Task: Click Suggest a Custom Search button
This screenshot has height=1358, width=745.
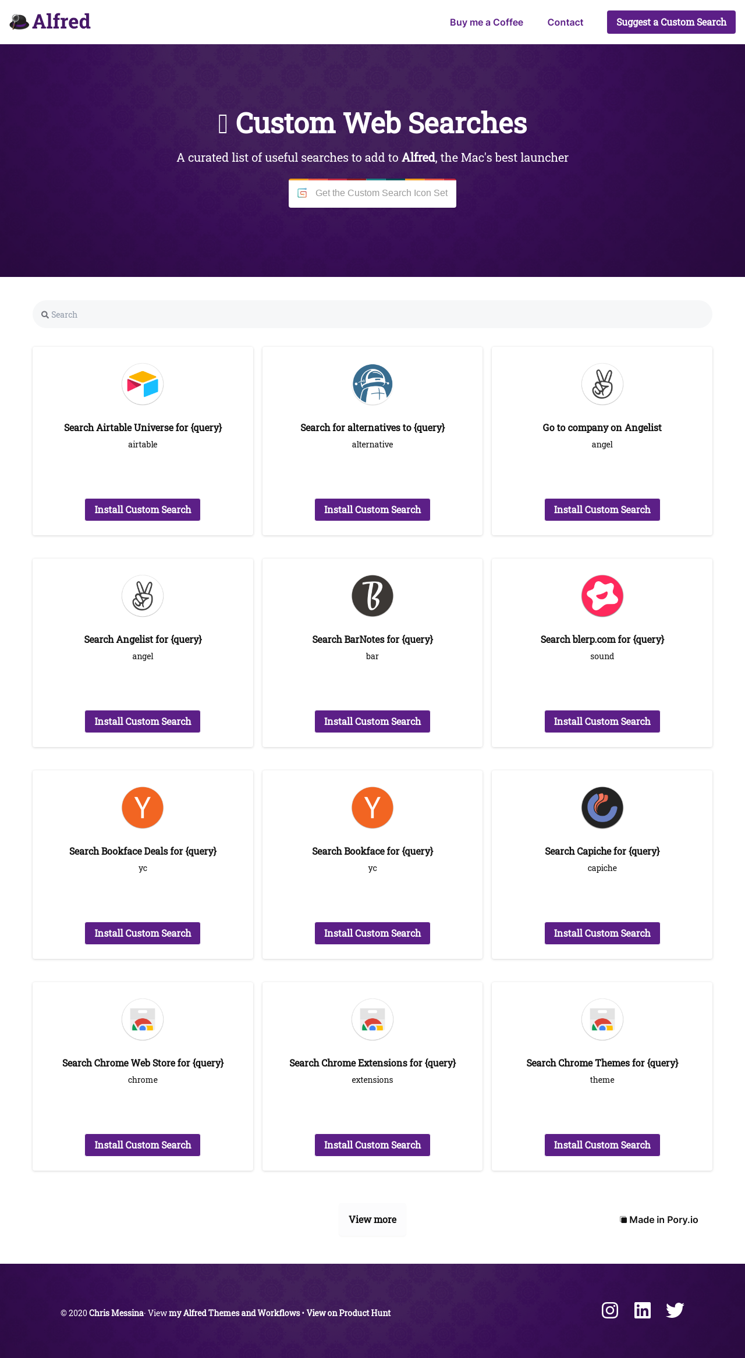Action: click(x=671, y=22)
